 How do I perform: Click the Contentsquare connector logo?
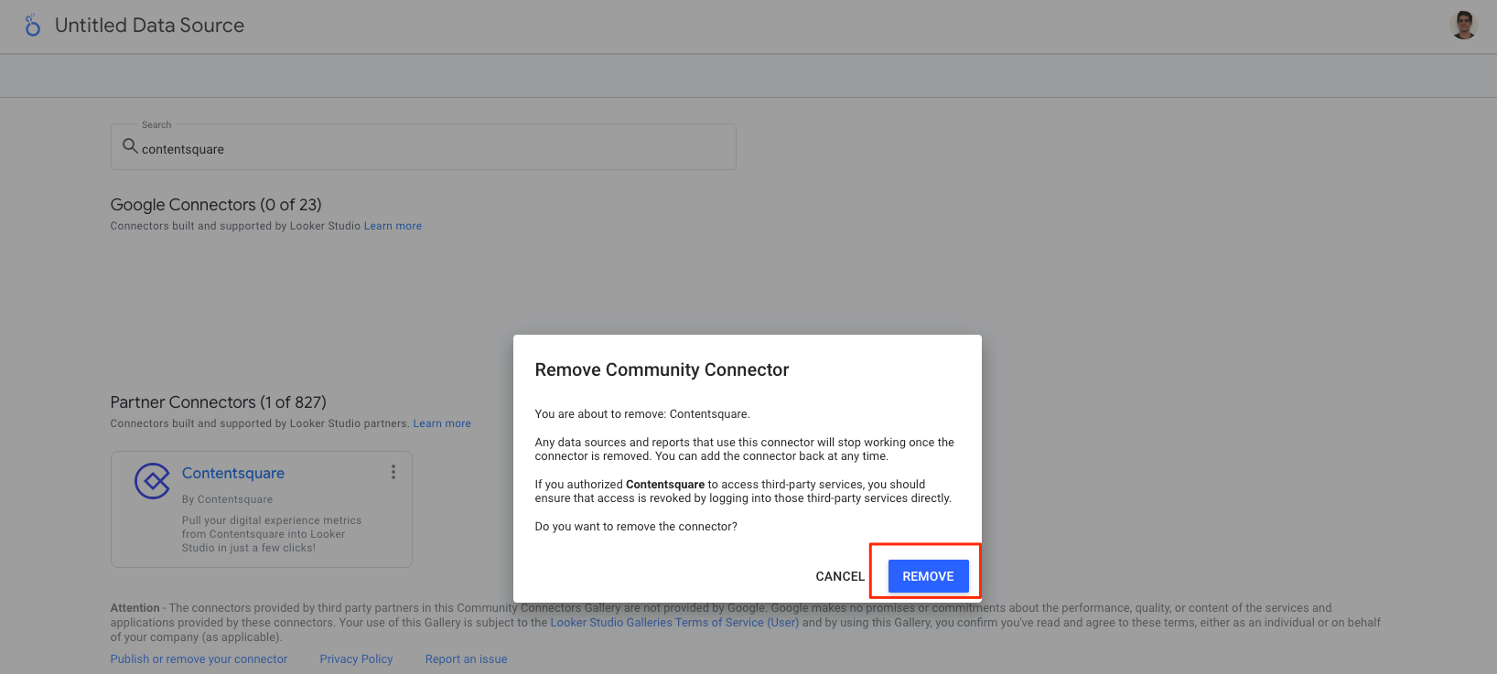click(x=152, y=481)
